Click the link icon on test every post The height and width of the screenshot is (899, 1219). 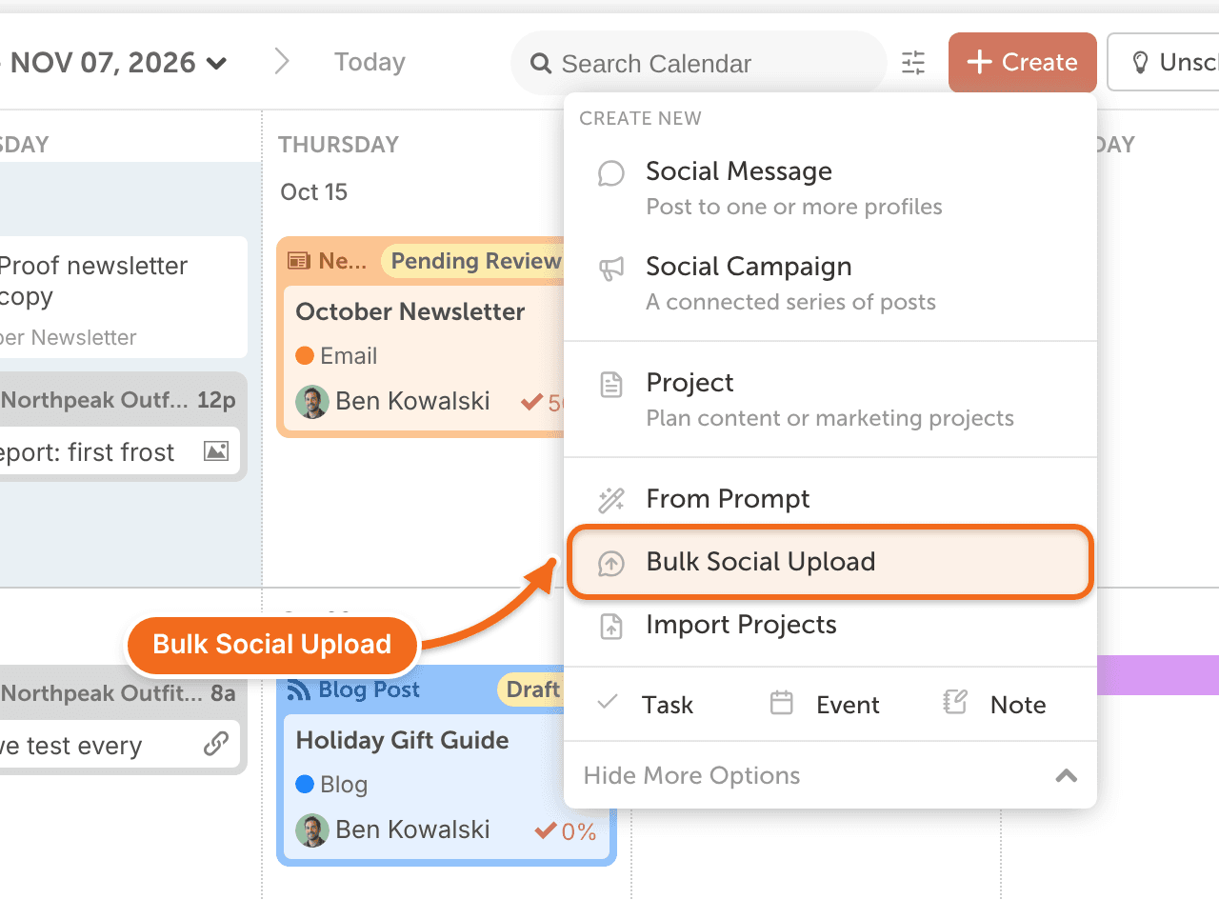[216, 744]
